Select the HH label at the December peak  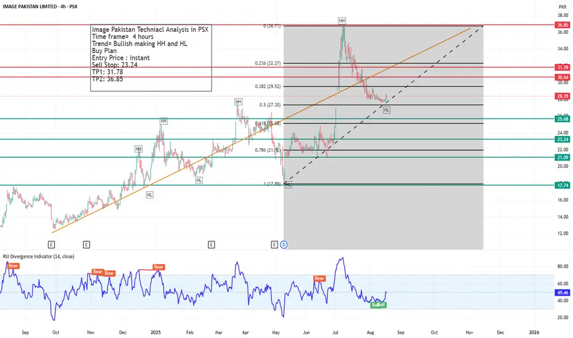tap(138, 149)
